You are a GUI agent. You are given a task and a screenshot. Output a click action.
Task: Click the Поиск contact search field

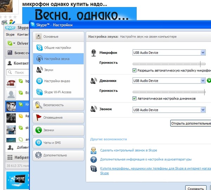coord(18,72)
